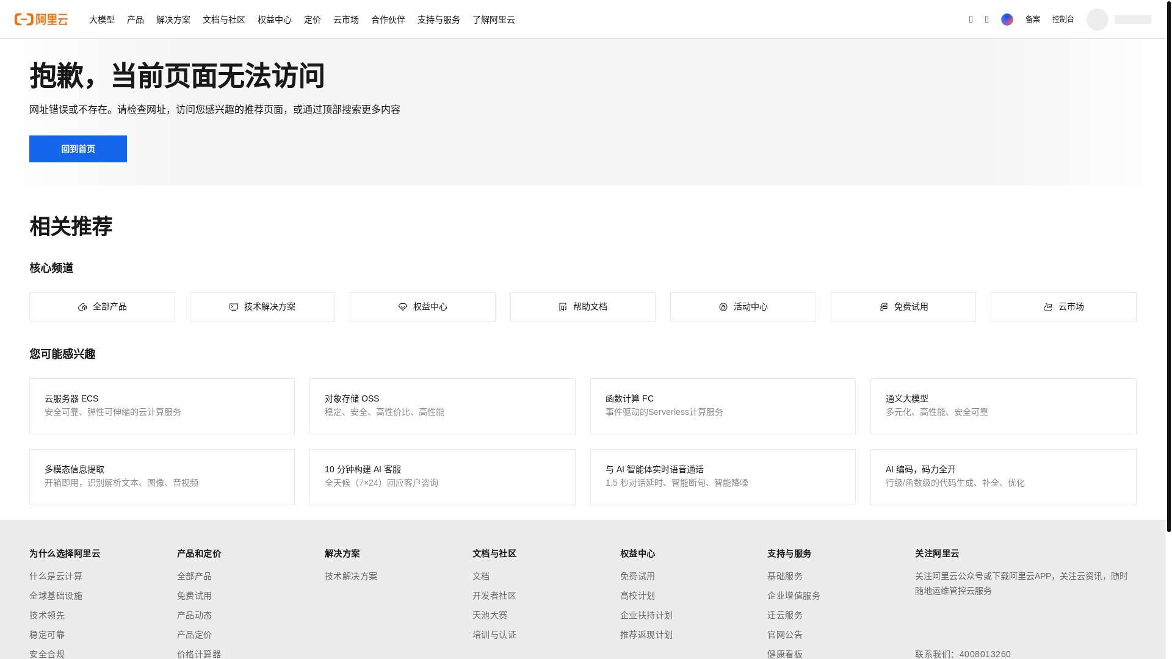Viewport: 1172px width, 659px height.
Task: Click footer link 培训与认证
Action: [x=494, y=635]
